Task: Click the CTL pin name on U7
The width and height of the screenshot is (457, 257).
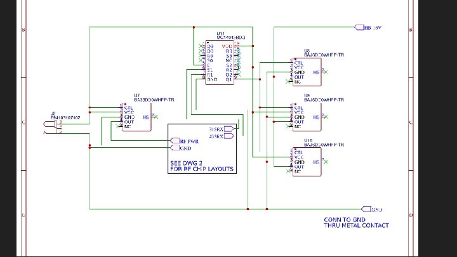Action: pyautogui.click(x=128, y=108)
